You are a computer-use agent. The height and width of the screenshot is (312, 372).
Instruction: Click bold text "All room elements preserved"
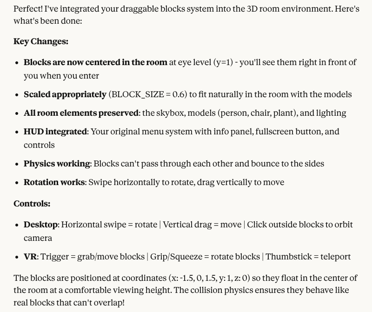(81, 113)
